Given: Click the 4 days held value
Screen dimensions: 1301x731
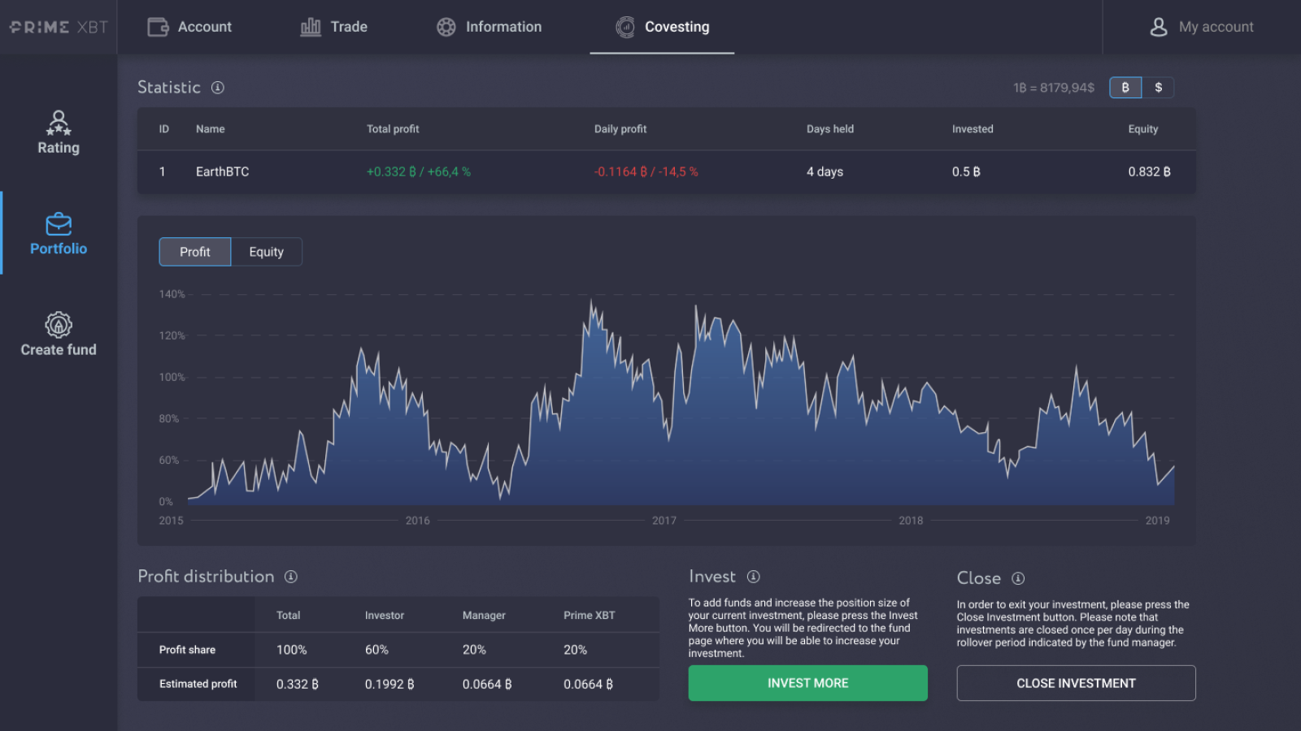Looking at the screenshot, I should click(x=825, y=172).
